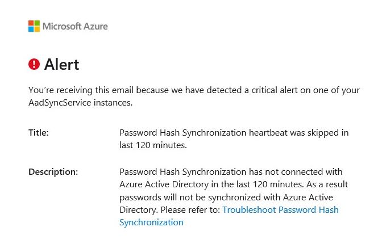Screen dimensions: 382x252
Task: Click the red square in Microsoft logo
Action: coord(31,23)
